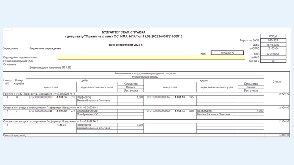Select 'Безвозмездное получение (401.10)' basis text
Screen dimensions: 294x165
[x=50, y=67]
